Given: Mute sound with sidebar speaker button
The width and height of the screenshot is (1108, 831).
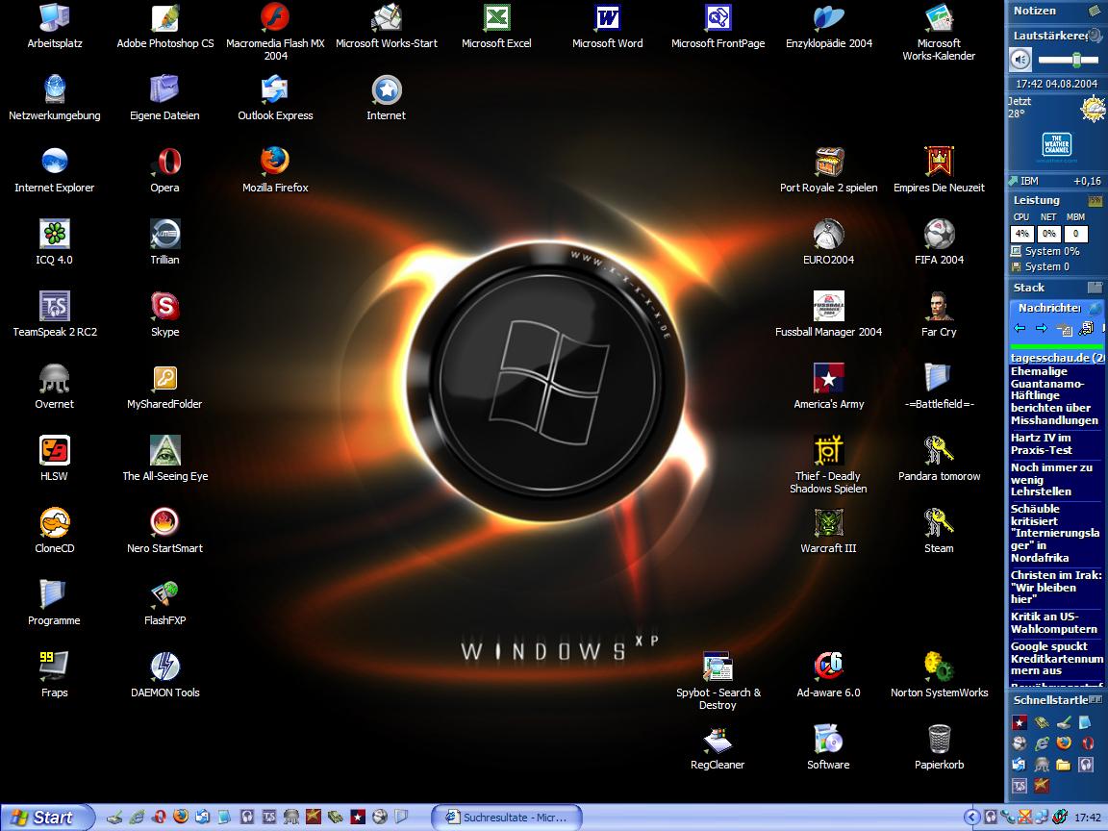Looking at the screenshot, I should 1020,60.
